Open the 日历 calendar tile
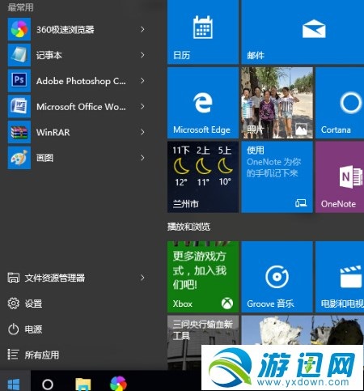 tap(203, 32)
